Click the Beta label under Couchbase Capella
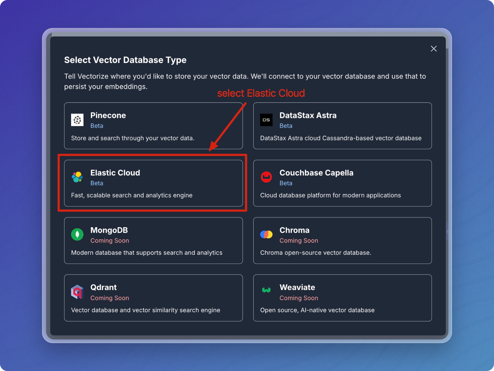The width and height of the screenshot is (494, 371). pos(286,183)
